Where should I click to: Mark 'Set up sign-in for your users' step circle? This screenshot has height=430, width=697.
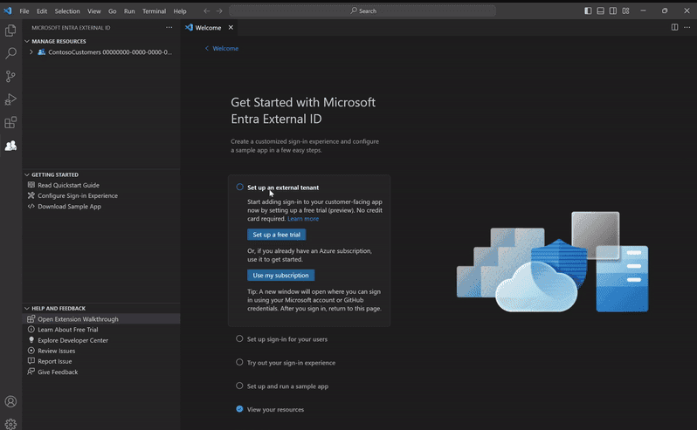[x=239, y=338]
